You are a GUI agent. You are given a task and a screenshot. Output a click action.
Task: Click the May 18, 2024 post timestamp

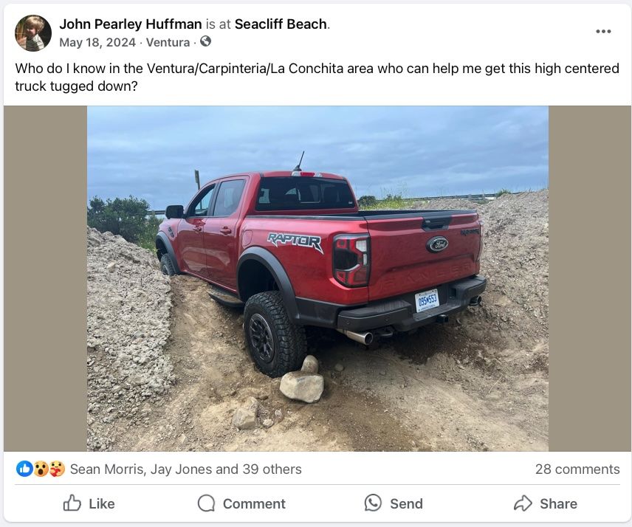(97, 42)
